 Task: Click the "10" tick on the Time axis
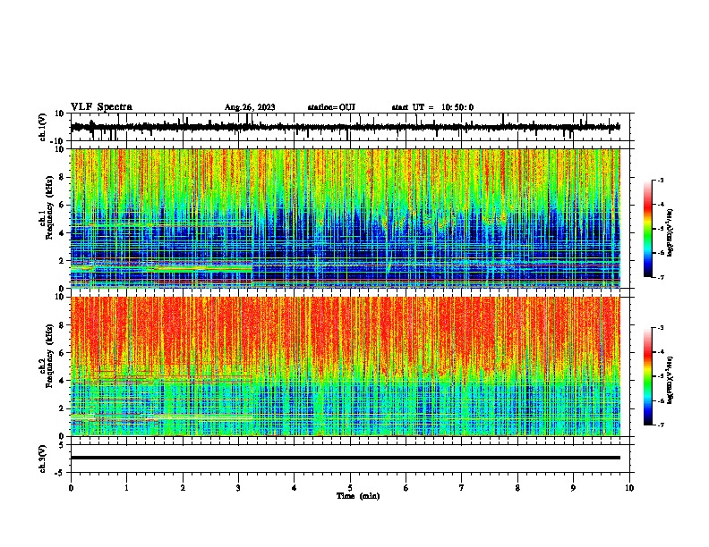[x=629, y=488]
